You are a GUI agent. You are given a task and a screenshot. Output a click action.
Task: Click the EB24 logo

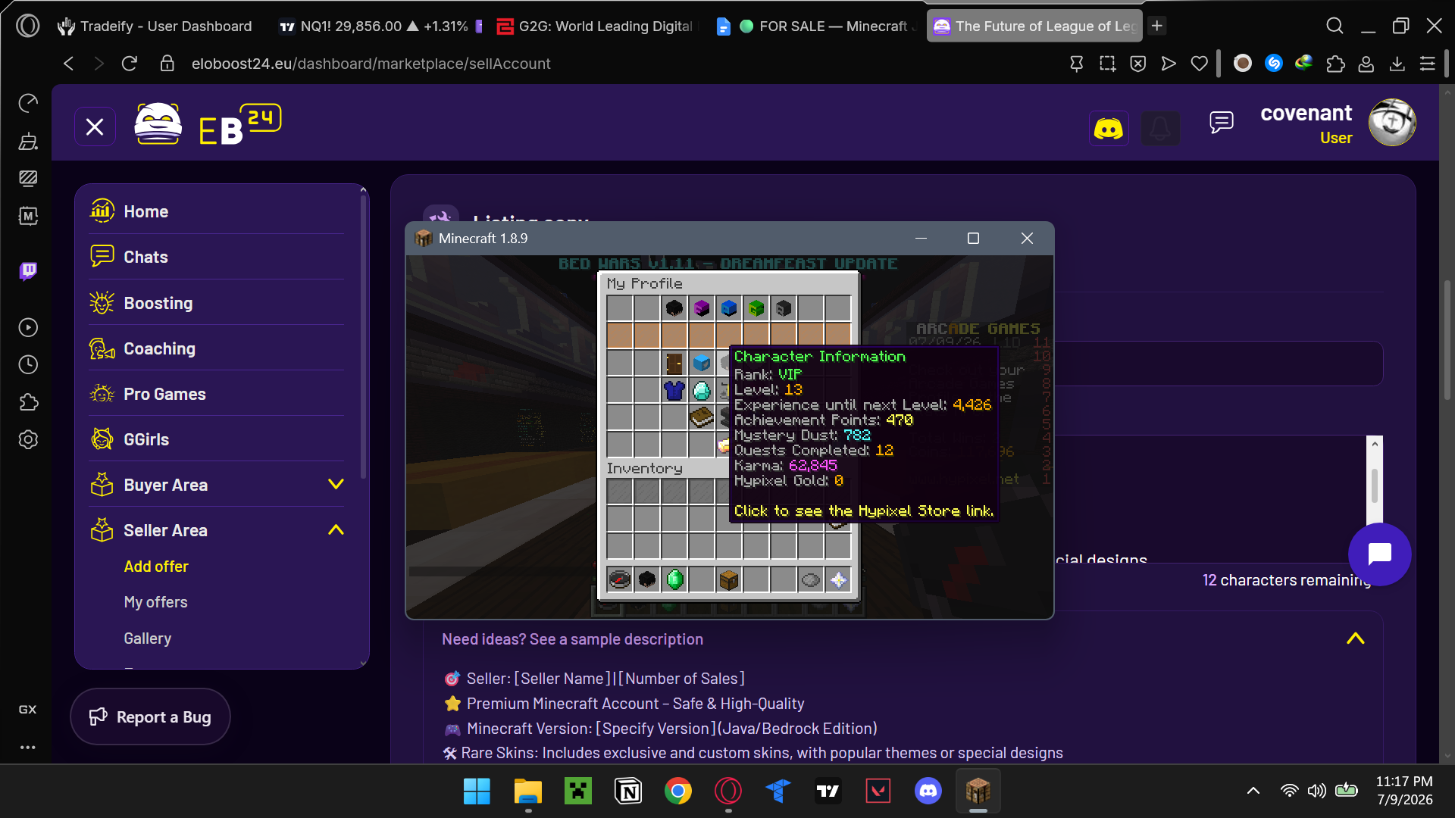click(207, 124)
